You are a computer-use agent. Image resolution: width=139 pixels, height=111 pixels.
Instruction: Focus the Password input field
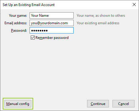(x=52, y=31)
